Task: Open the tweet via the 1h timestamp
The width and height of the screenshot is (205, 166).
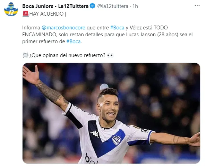Action: [135, 6]
